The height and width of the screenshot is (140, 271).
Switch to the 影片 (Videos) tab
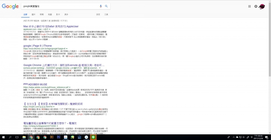tap(58, 15)
